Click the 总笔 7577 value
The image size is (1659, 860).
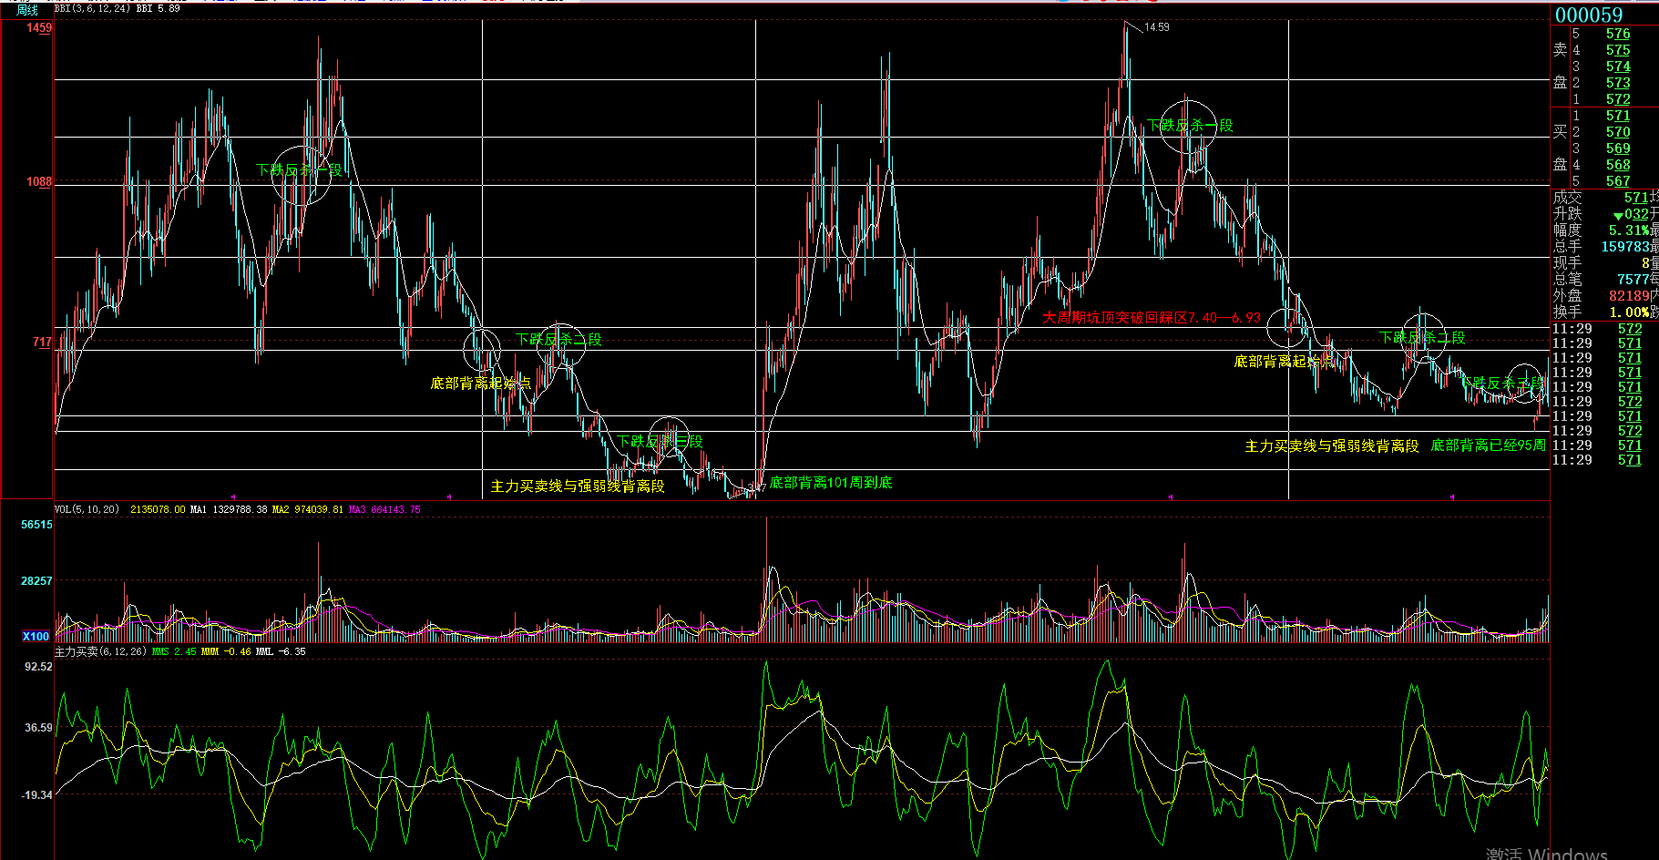click(x=1633, y=280)
